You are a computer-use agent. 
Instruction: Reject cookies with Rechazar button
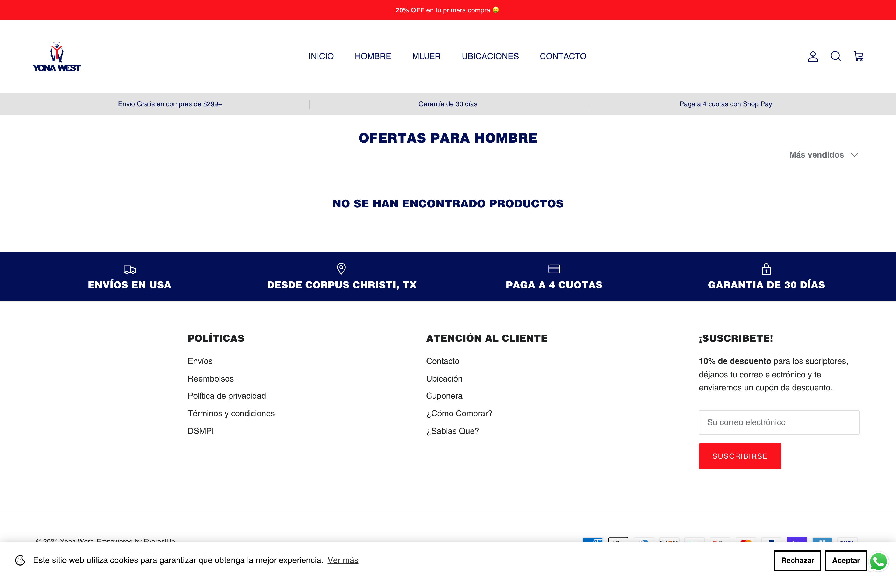797,561
